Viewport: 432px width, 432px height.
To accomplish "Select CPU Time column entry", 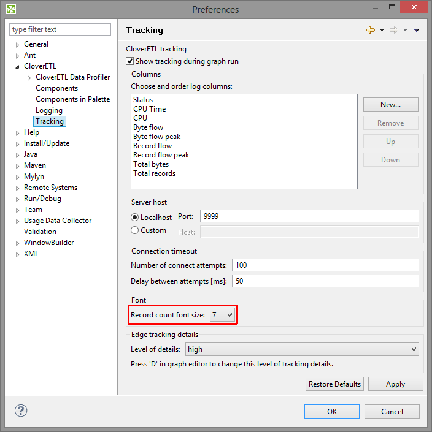I will 150,109.
